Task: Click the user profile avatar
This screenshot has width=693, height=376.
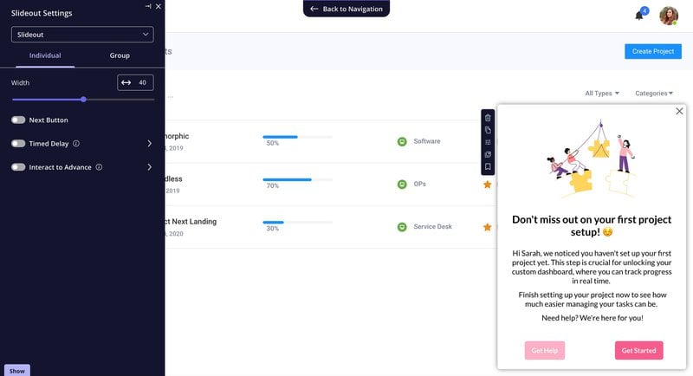Action: (669, 16)
